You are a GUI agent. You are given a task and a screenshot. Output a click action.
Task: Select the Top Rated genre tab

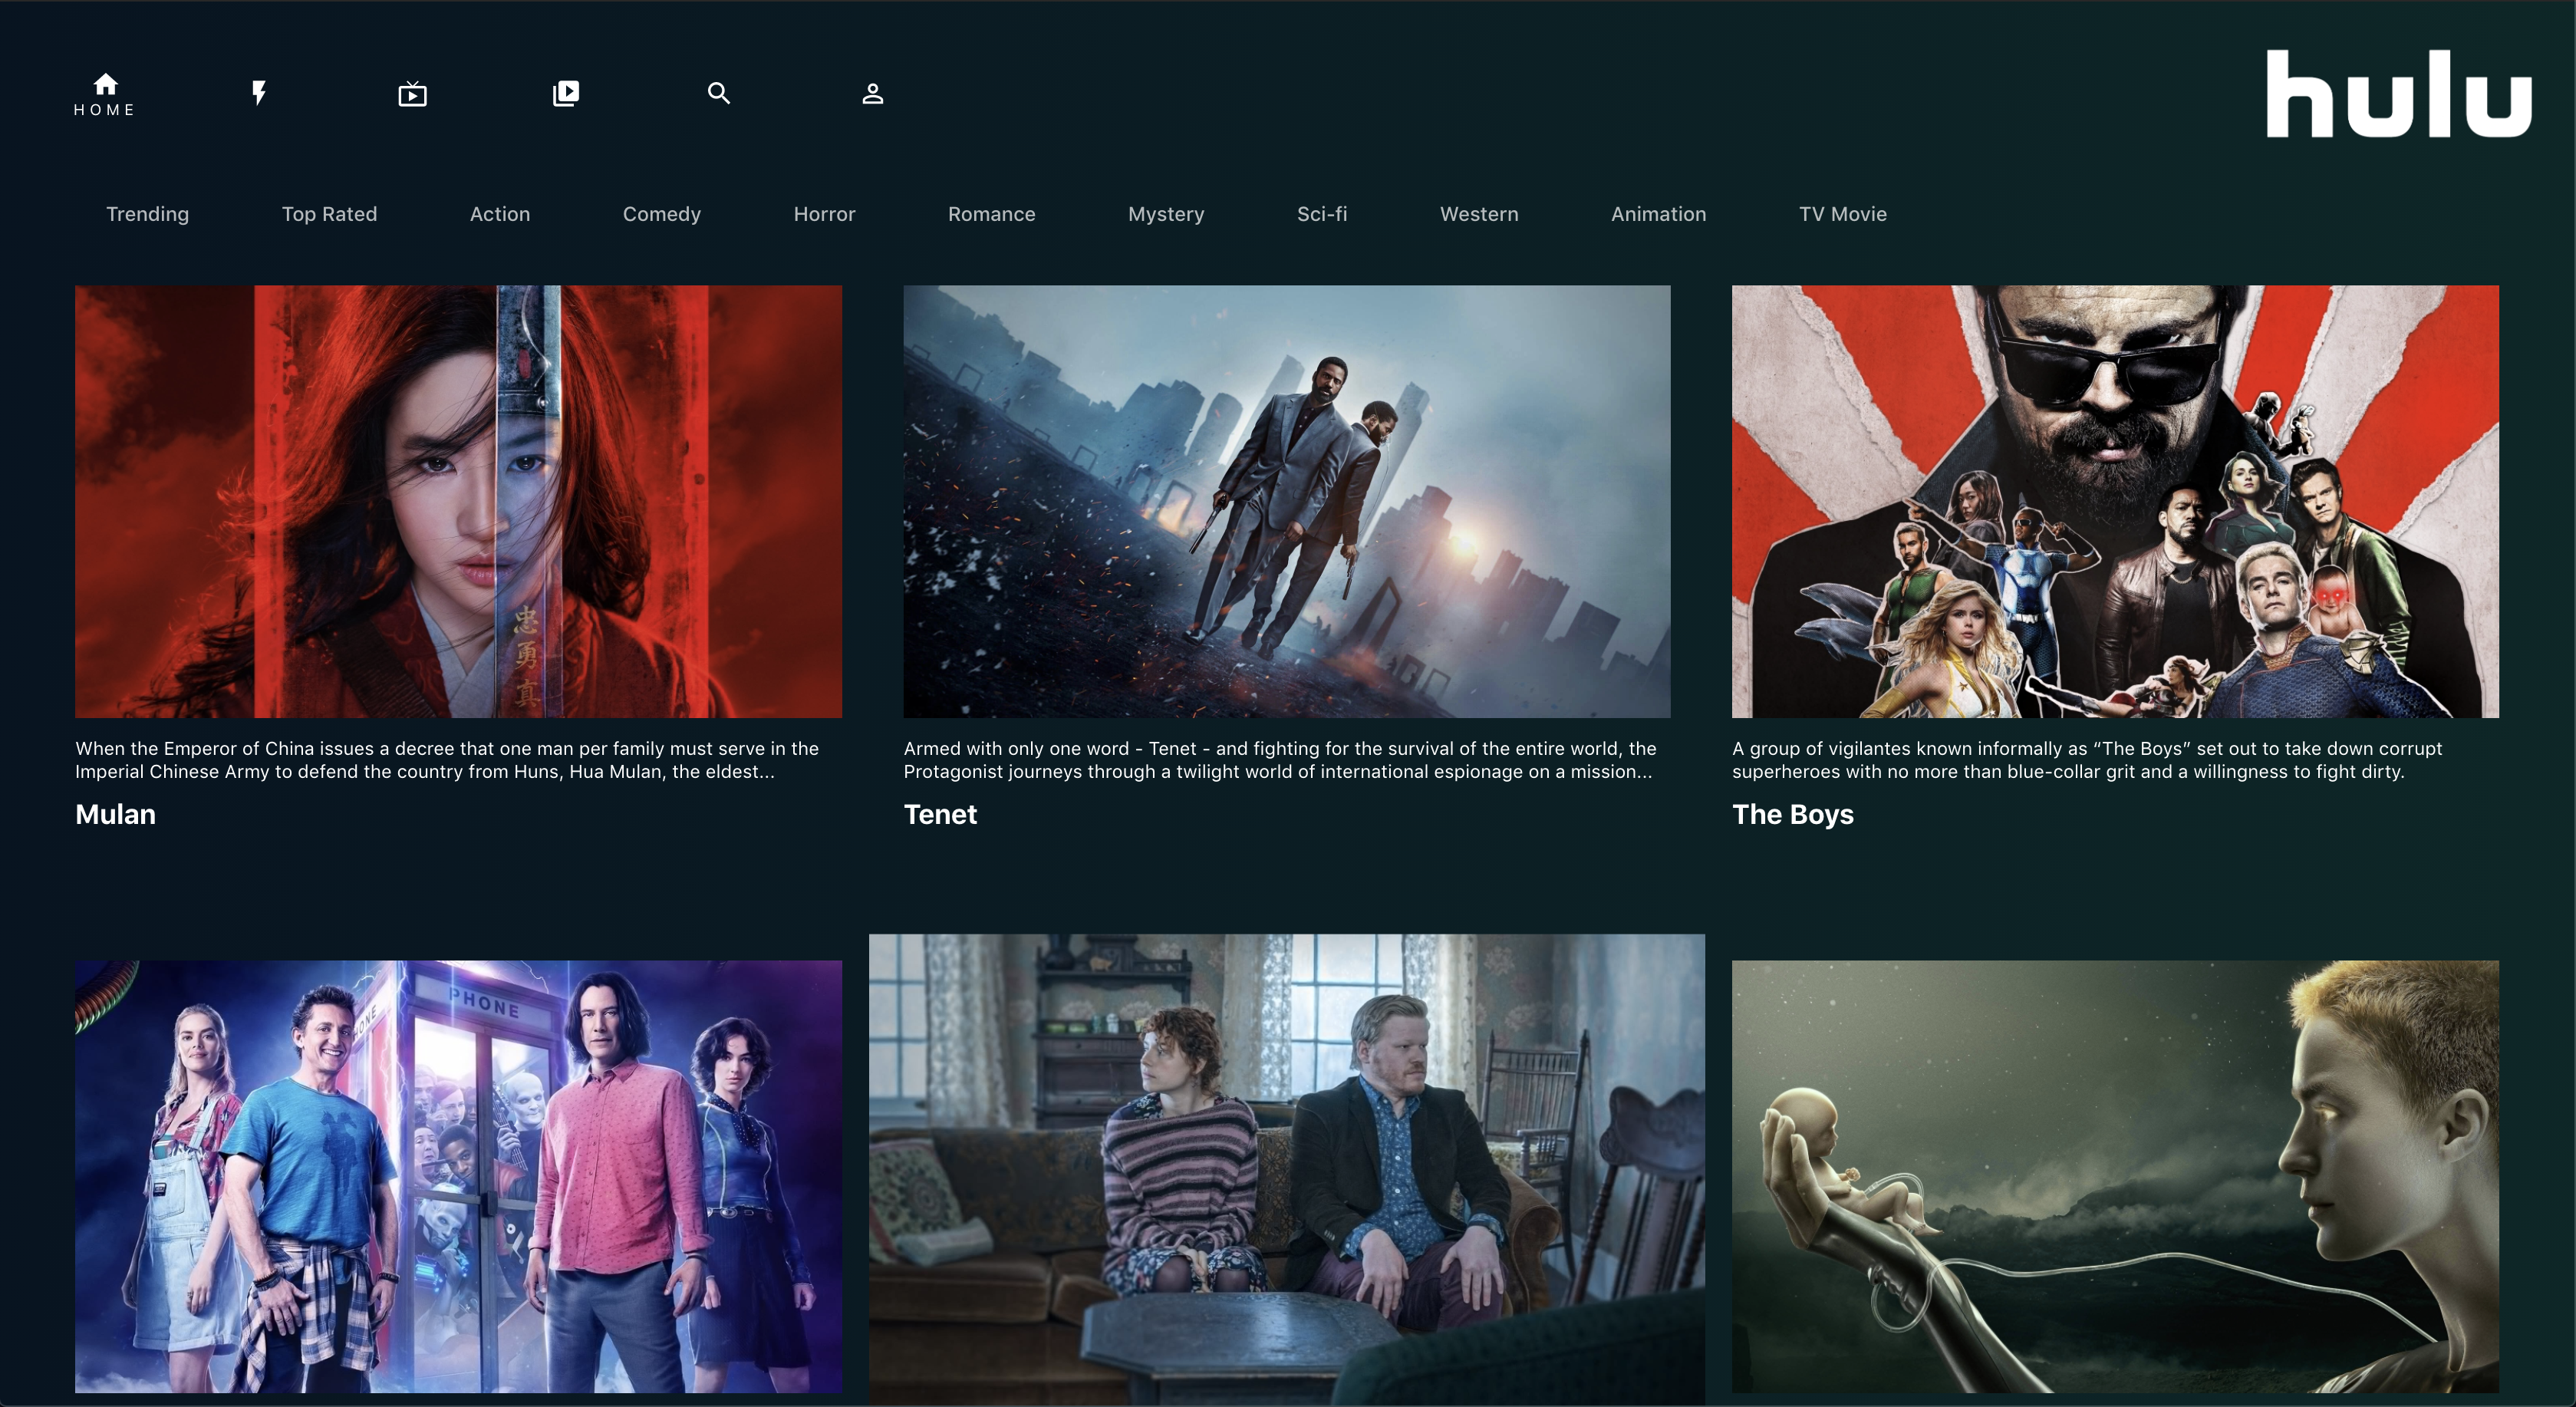click(329, 214)
